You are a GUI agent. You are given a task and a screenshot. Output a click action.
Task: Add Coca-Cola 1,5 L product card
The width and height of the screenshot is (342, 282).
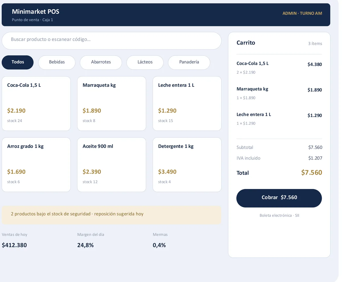[36, 104]
